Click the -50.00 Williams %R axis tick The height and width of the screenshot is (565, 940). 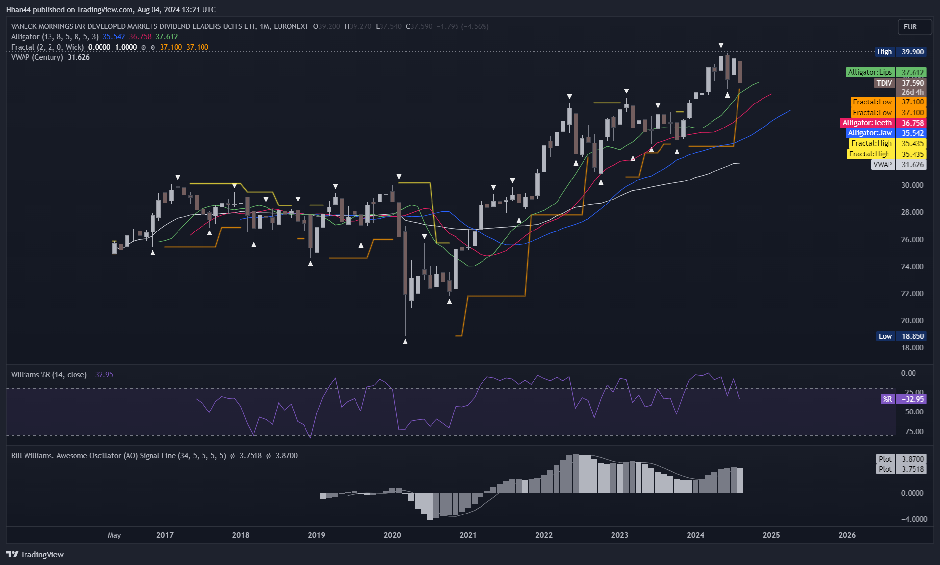point(912,411)
